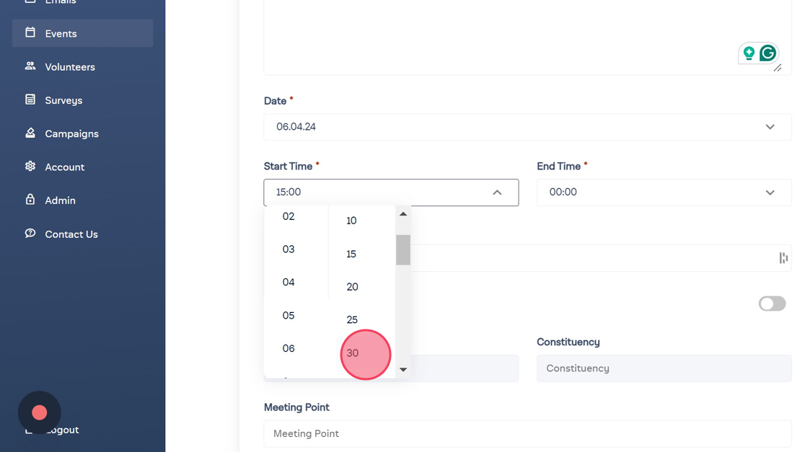Click the Surveys list icon
This screenshot has height=452, width=808.
[30, 99]
